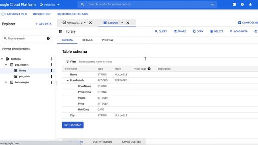Click the HoldDate field name
Screen dimensions: 258x145
pyautogui.click(x=83, y=110)
